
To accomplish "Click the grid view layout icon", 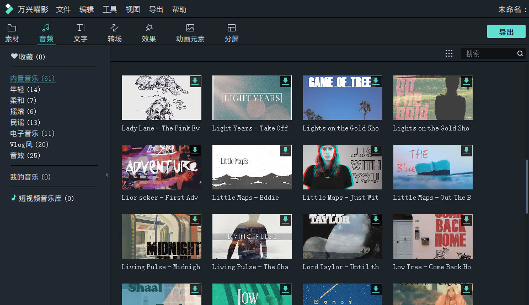I will point(449,53).
